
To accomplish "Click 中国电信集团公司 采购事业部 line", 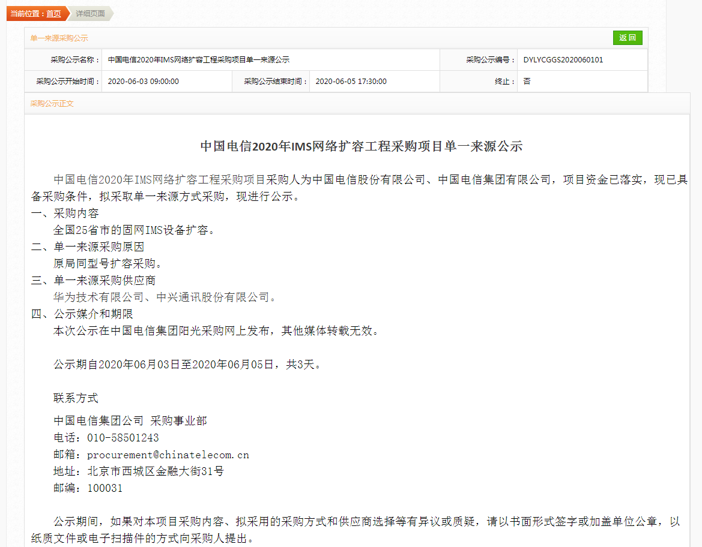I will (130, 420).
